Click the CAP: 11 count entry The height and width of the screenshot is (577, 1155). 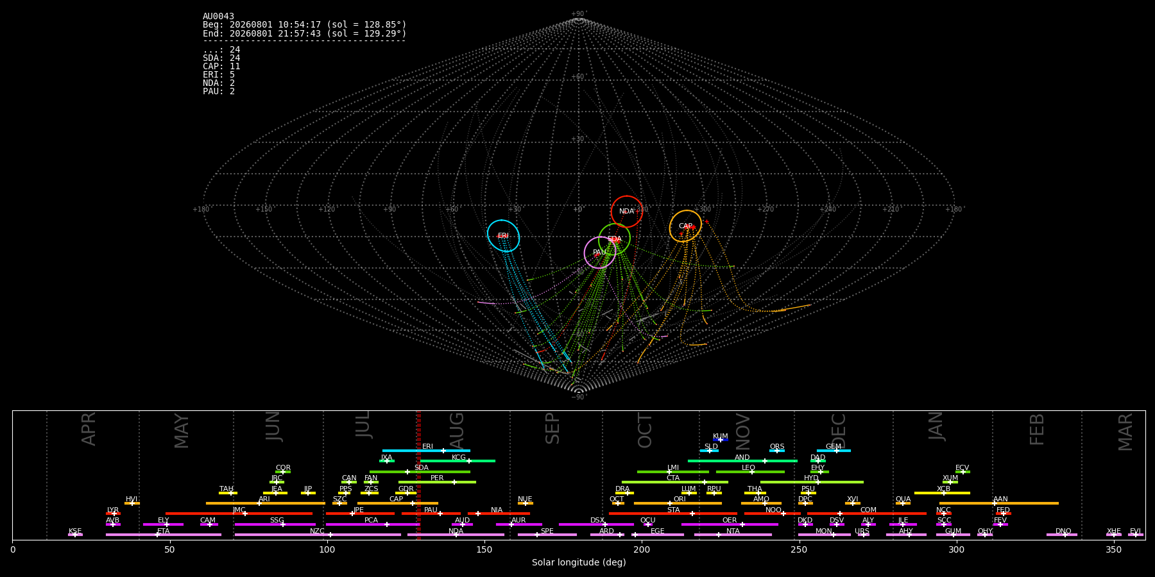[221, 67]
